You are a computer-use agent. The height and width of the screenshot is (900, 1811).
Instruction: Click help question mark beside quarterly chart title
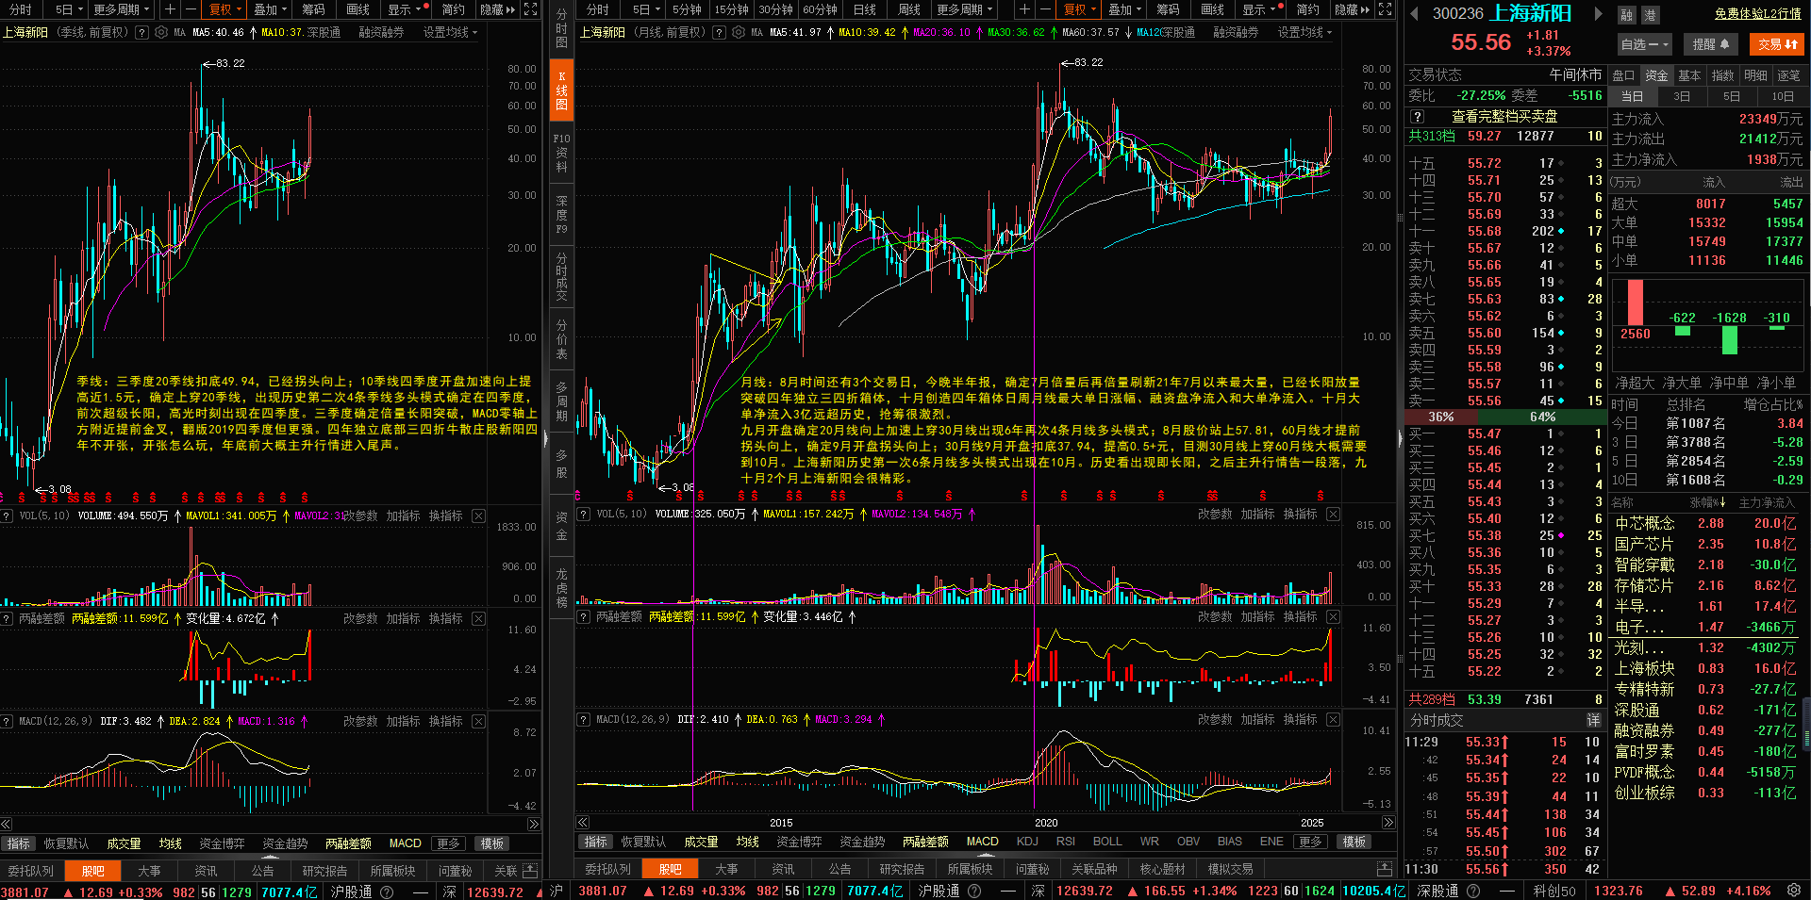pyautogui.click(x=142, y=32)
